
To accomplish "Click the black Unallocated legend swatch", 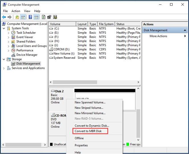I will [51, 144].
